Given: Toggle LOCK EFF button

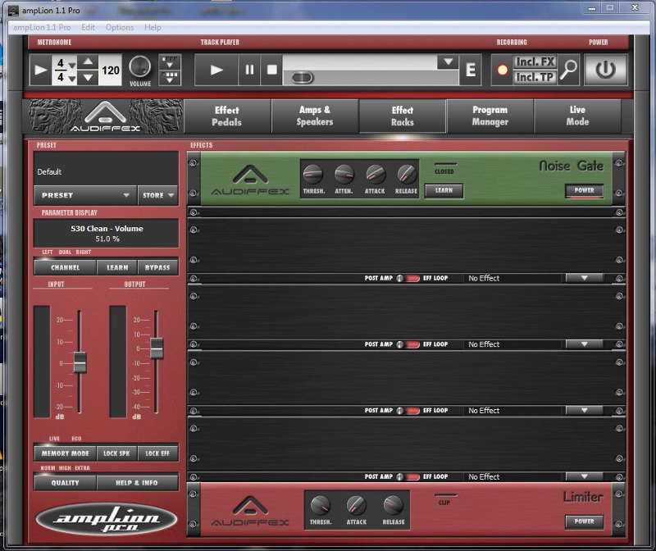Looking at the screenshot, I should click(157, 453).
